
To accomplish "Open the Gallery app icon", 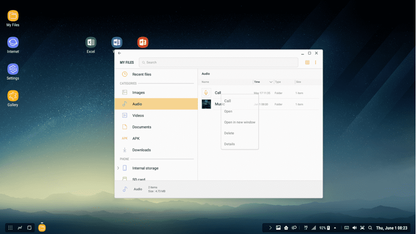I will point(13,96).
